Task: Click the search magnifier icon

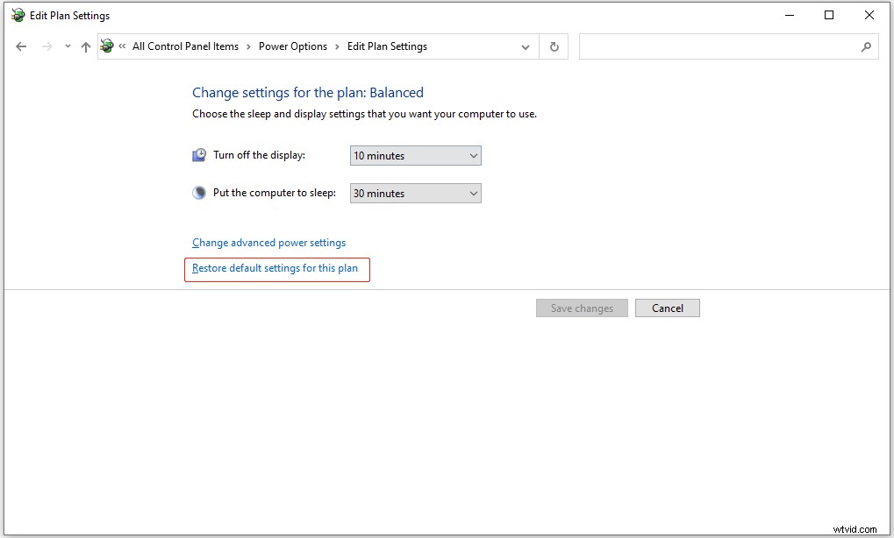Action: 865,46
